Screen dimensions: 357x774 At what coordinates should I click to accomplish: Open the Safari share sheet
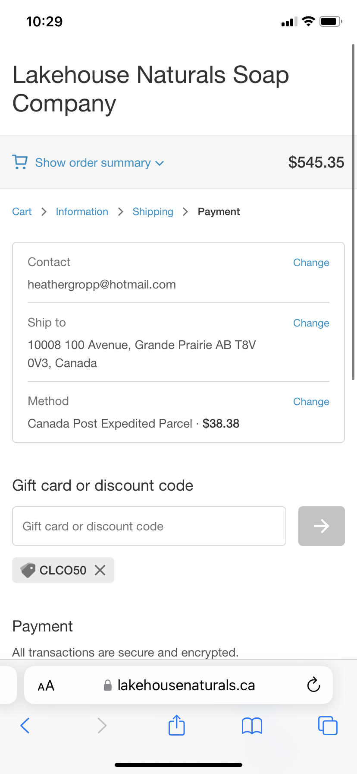177,725
